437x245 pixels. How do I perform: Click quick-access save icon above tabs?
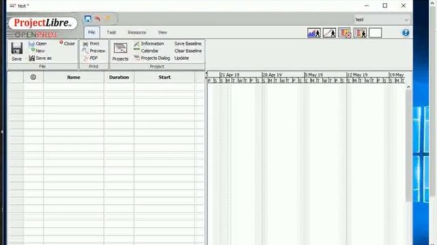[88, 18]
